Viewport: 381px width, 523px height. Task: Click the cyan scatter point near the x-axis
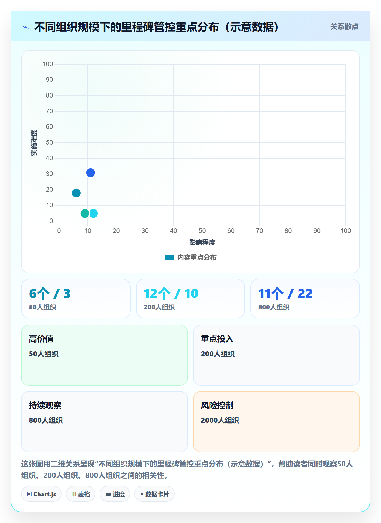pos(94,213)
